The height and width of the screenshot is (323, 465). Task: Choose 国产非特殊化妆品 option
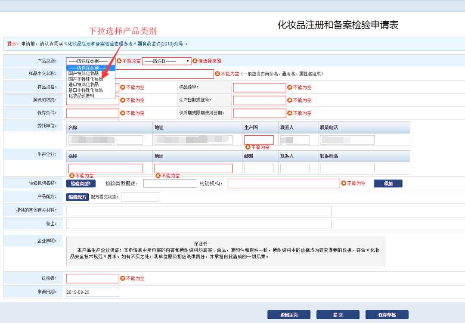86,79
